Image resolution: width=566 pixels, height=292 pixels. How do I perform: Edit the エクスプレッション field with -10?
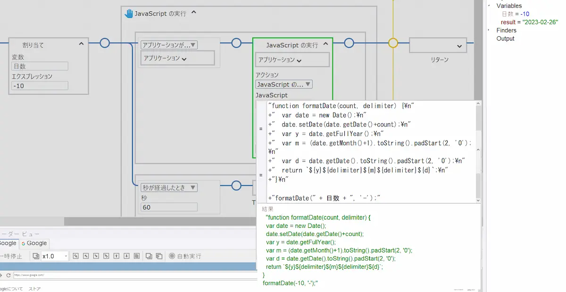(40, 85)
